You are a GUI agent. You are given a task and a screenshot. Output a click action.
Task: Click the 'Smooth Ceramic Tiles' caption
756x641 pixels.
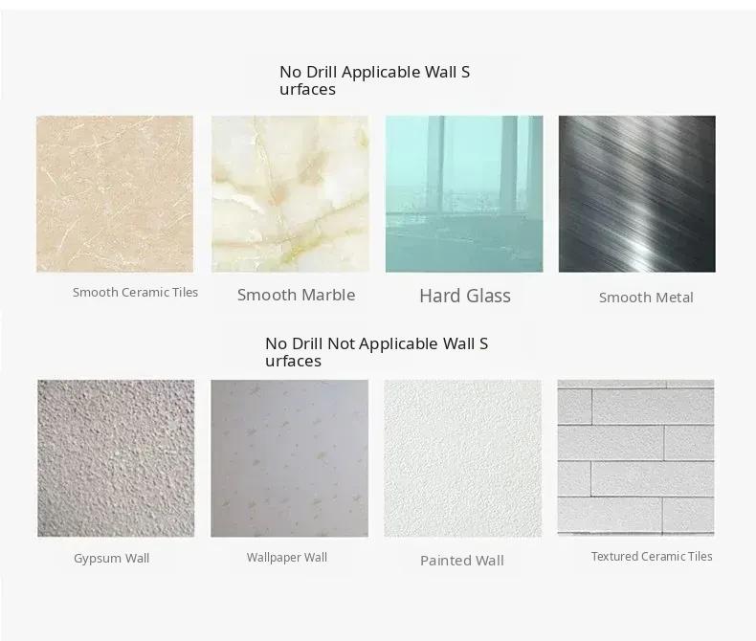point(136,292)
